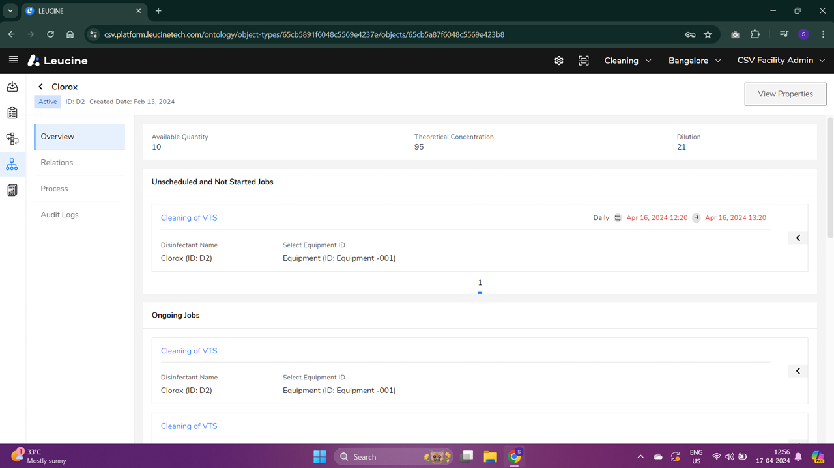The height and width of the screenshot is (468, 834).
Task: Select the LEUCINE browser tab
Action: (x=84, y=11)
